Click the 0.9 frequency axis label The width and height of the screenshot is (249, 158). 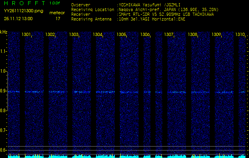4,91
